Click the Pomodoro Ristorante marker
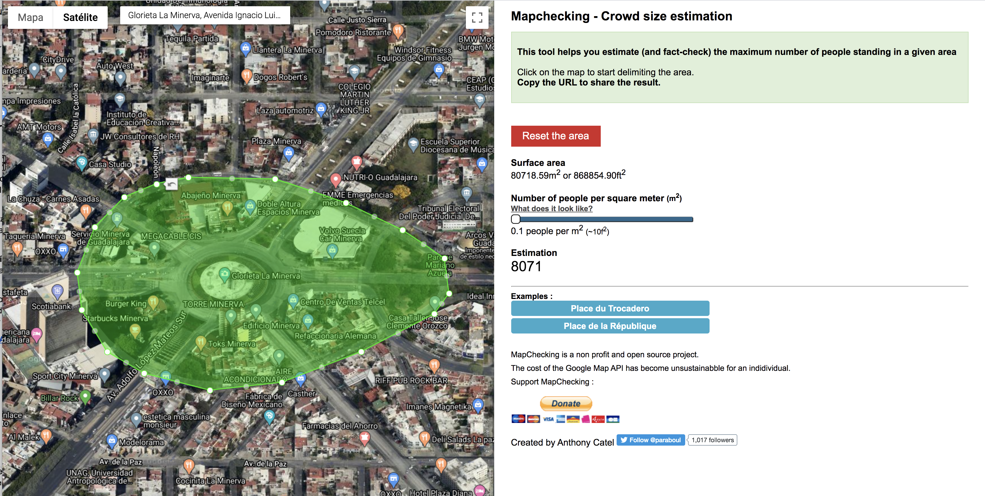The image size is (985, 496). pyautogui.click(x=398, y=31)
